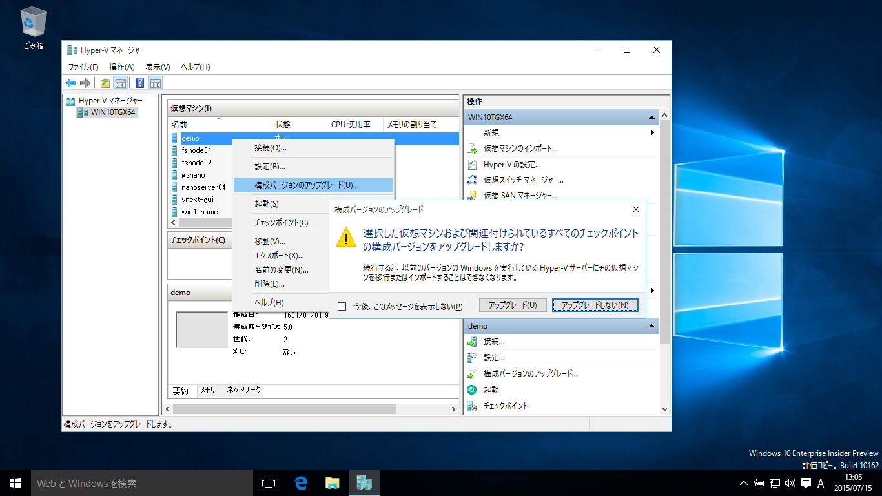Image resolution: width=882 pixels, height=496 pixels.
Task: Open the 表示(V) menu
Action: 158,67
